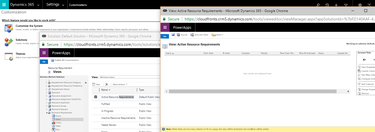Click the Solutions blocks icon
Image resolution: width=375 pixels, height=132 pixels.
point(9,42)
